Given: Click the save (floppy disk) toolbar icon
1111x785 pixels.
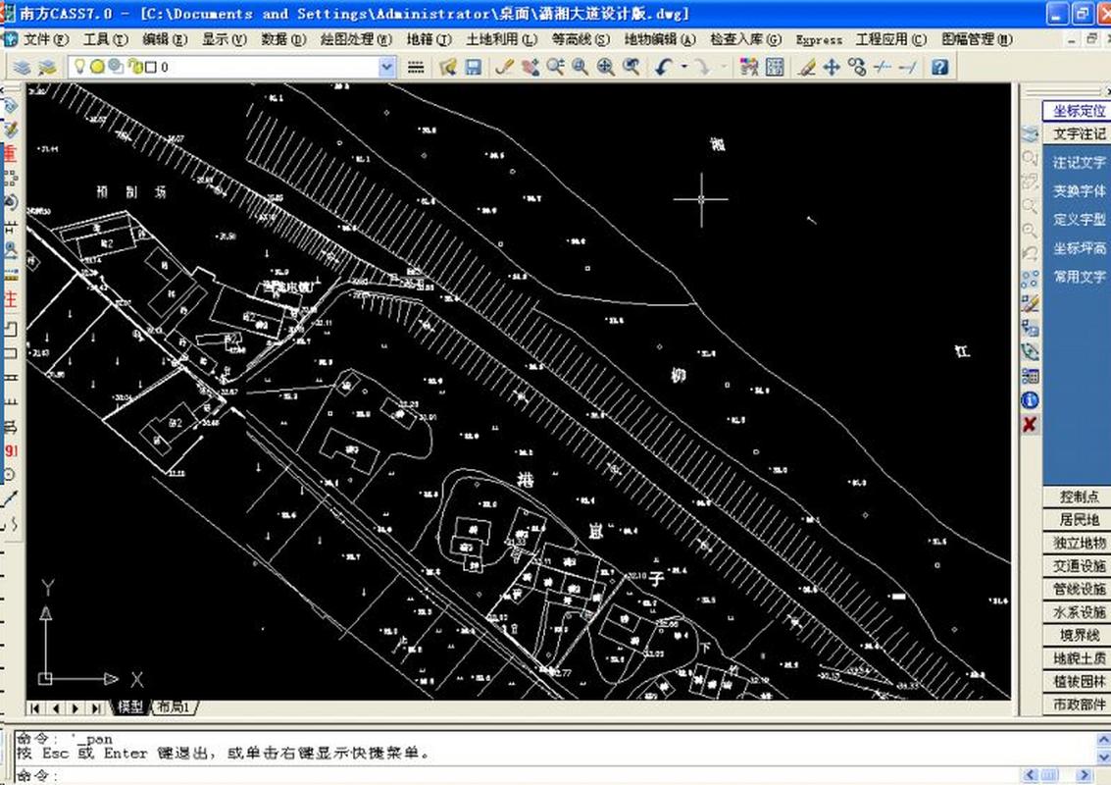Looking at the screenshot, I should pos(473,67).
